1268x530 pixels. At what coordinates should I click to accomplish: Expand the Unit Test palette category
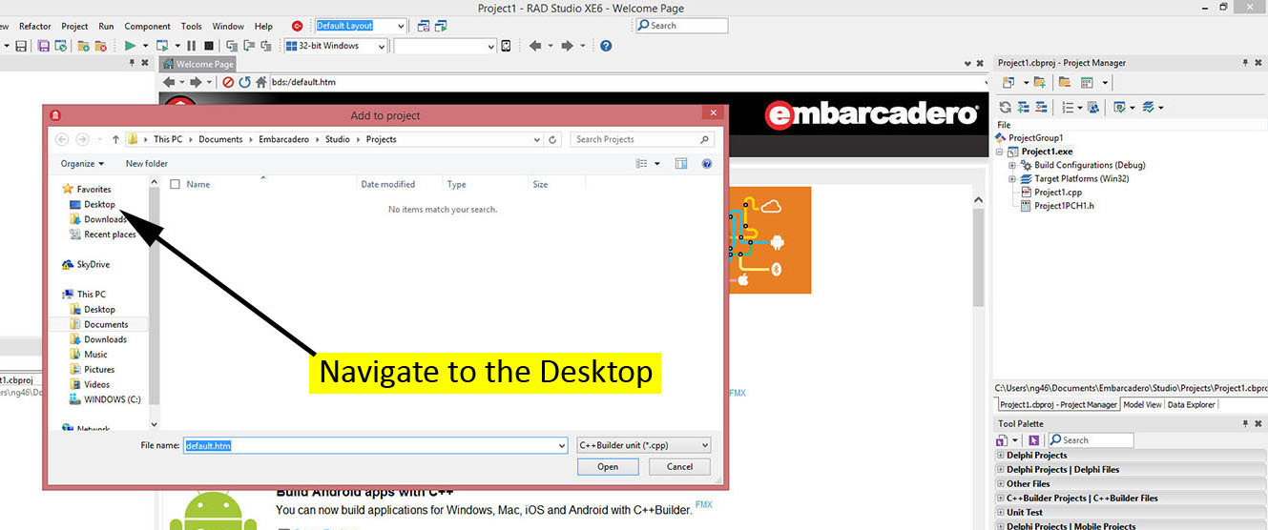(x=1000, y=512)
